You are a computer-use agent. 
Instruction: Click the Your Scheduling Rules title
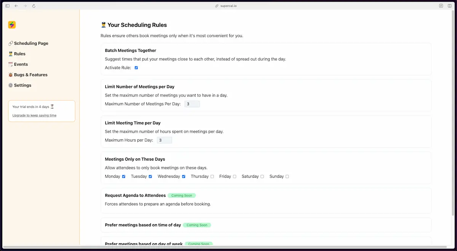click(x=134, y=25)
